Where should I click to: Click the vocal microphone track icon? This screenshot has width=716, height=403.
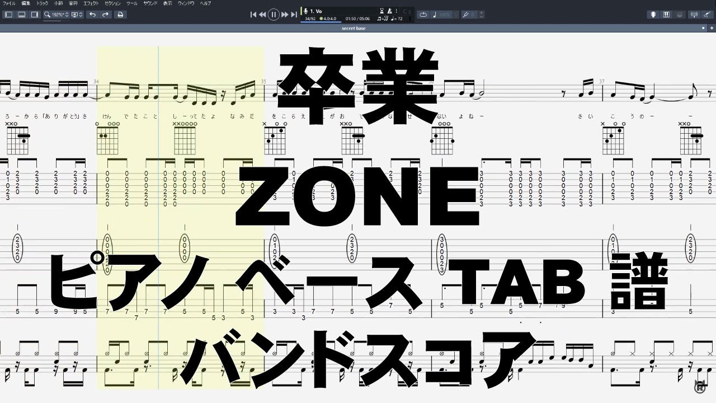305,11
